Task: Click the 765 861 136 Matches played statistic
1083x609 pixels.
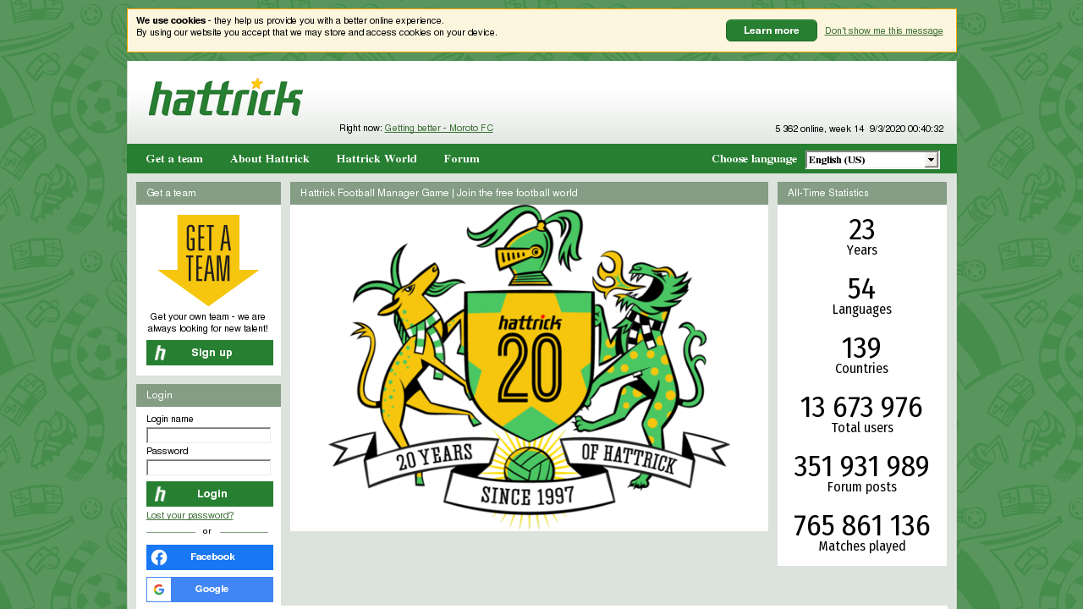Action: (861, 533)
